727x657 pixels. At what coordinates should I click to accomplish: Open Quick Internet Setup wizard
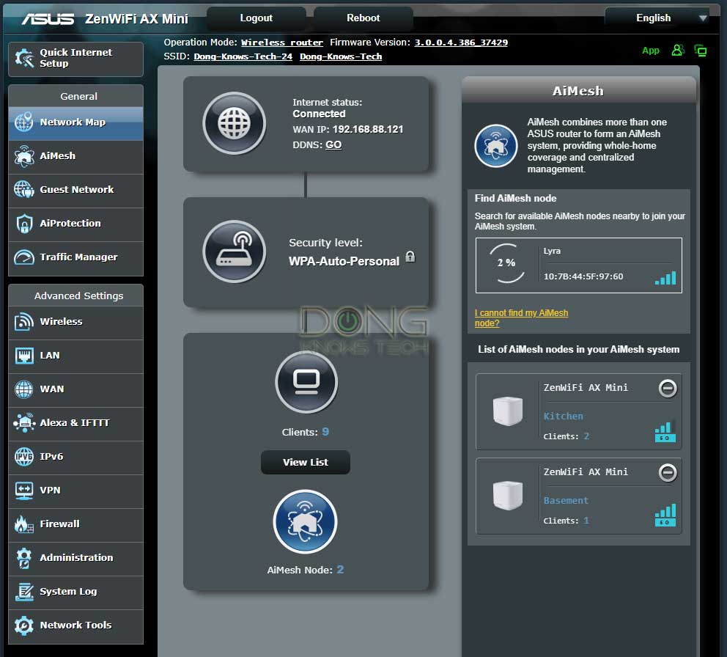[75, 59]
